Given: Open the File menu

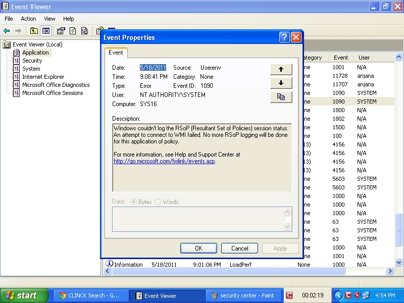Looking at the screenshot, I should 9,19.
